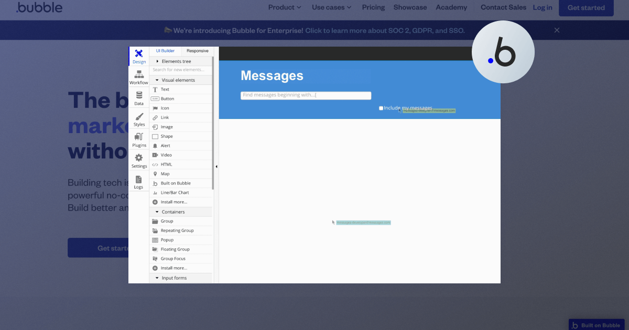Select the Styles sidebar icon
The height and width of the screenshot is (330, 629).
(x=138, y=117)
